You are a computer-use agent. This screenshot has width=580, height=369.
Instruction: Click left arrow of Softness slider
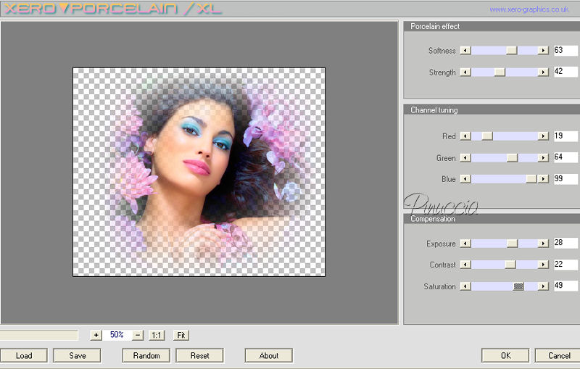point(465,50)
